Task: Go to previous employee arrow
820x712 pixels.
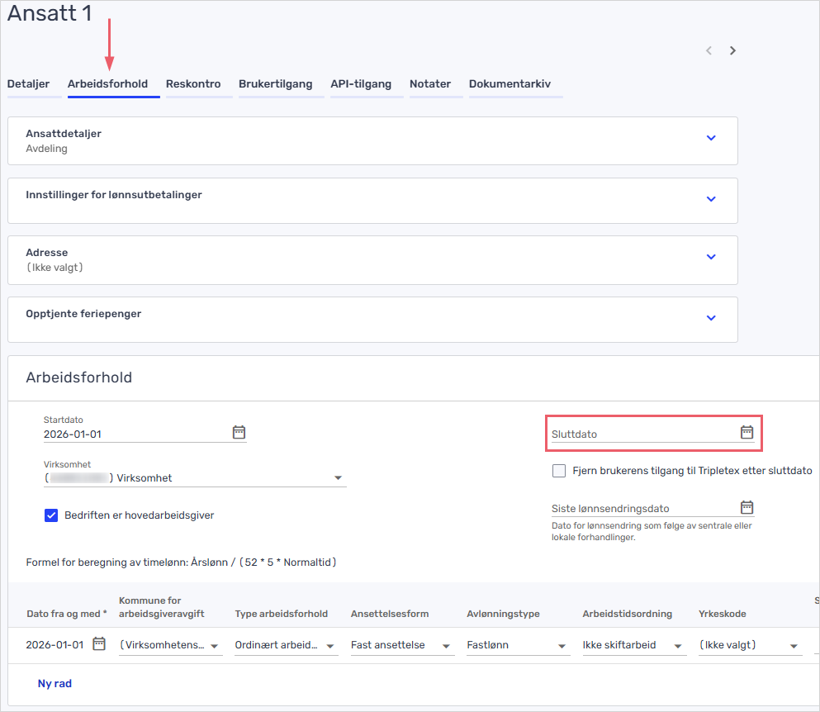Action: tap(709, 51)
